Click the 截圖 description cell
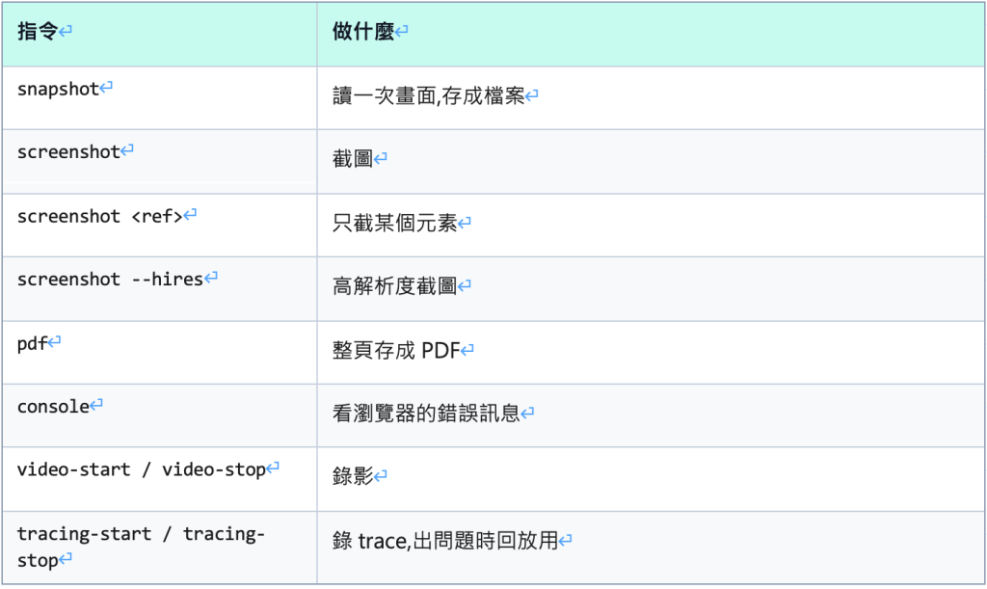This screenshot has height=589, width=987. (651, 162)
